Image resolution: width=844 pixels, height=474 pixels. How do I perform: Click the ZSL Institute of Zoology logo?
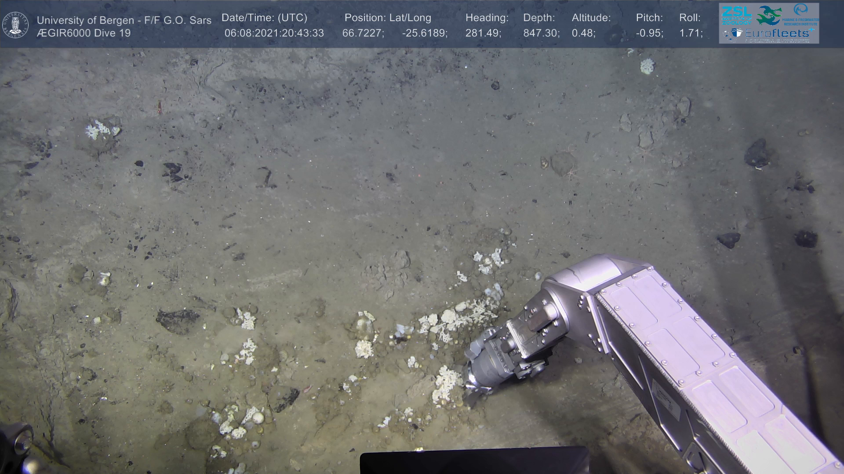click(x=736, y=16)
